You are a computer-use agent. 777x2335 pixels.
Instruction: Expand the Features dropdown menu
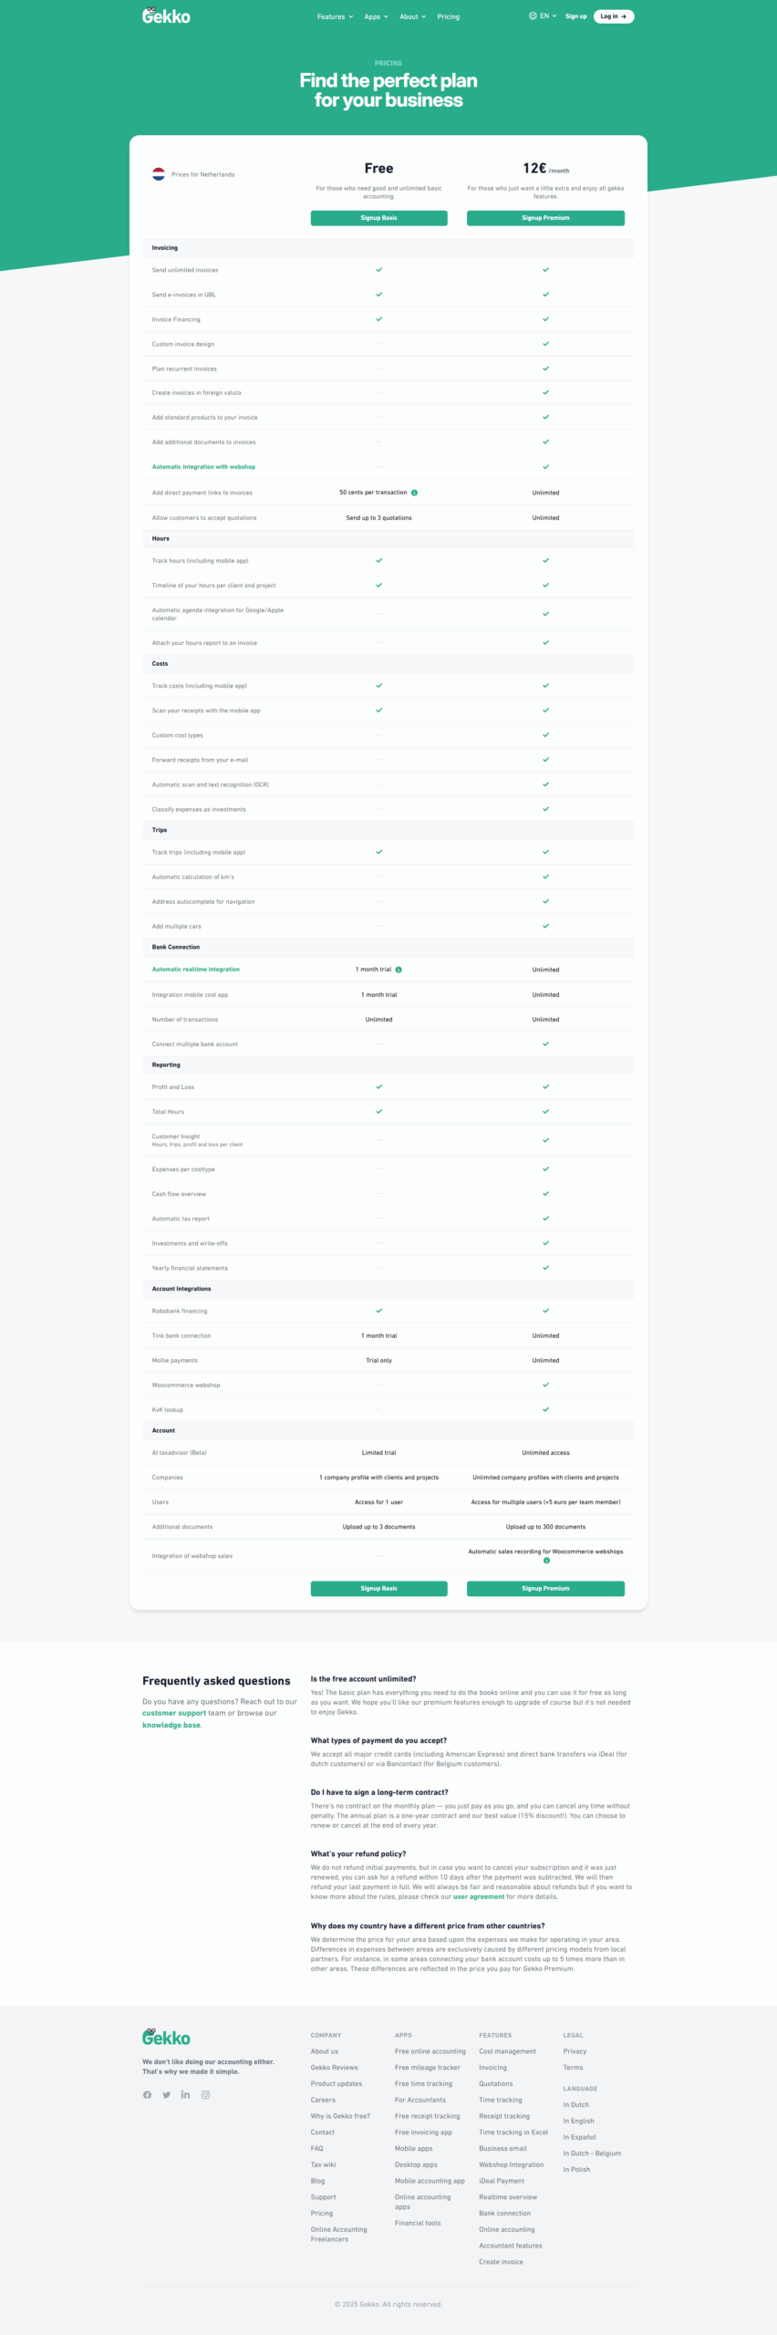tap(335, 16)
